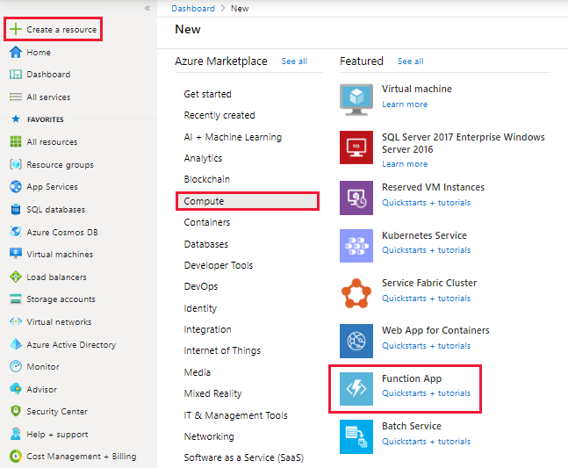The width and height of the screenshot is (568, 468).
Task: Click Dashboard breadcrumb link
Action: (193, 8)
